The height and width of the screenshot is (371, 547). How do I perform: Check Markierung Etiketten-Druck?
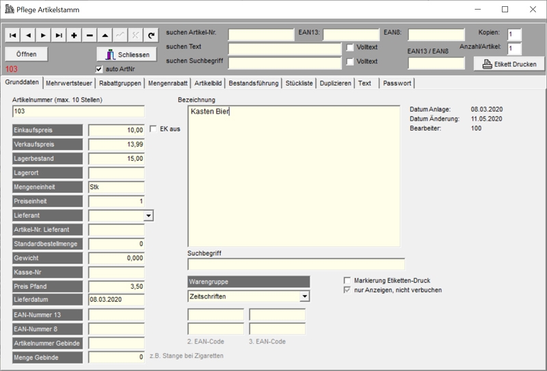click(x=347, y=281)
